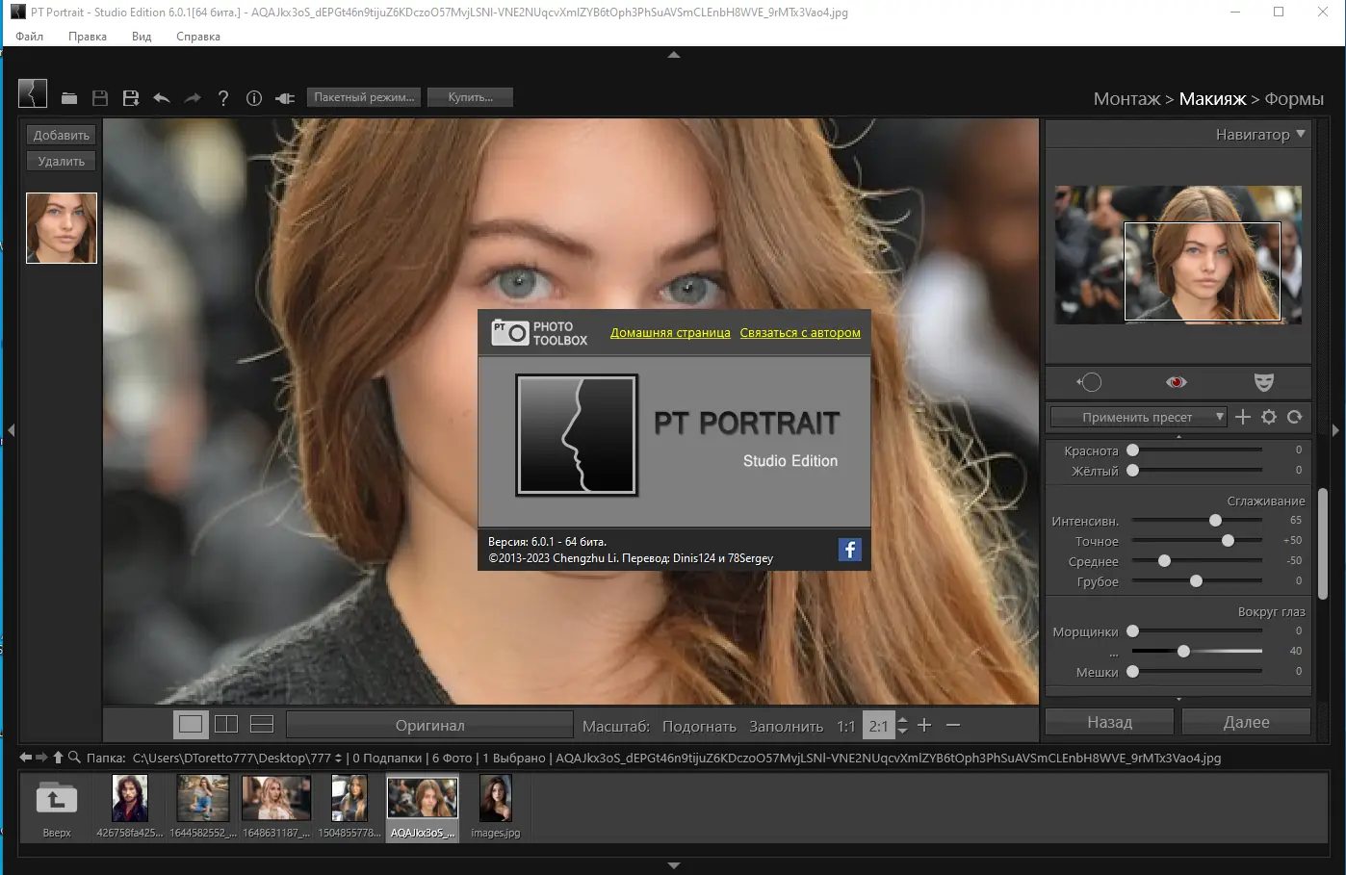The height and width of the screenshot is (875, 1346).
Task: Collapse the top toolbar with the arrow
Action: click(x=674, y=55)
